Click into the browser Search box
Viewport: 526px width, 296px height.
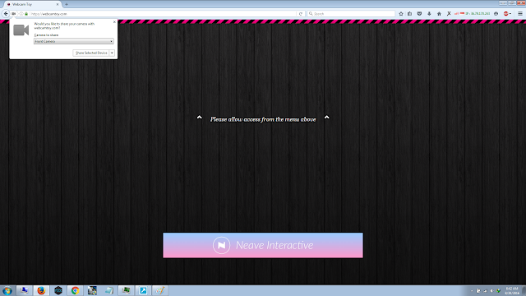[x=351, y=14]
